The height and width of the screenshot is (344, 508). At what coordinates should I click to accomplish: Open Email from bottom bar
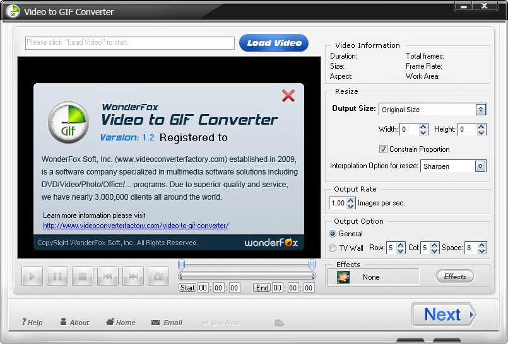167,323
